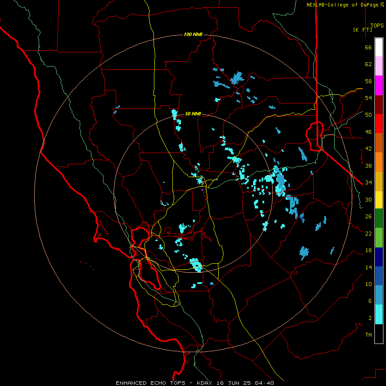386x386 pixels.
Task: Click the 50 NMI range ring label
Action: point(193,114)
